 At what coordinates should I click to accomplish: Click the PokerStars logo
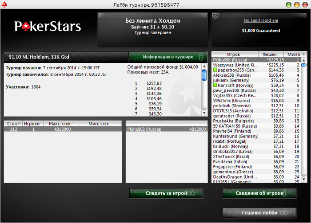[x=48, y=26]
